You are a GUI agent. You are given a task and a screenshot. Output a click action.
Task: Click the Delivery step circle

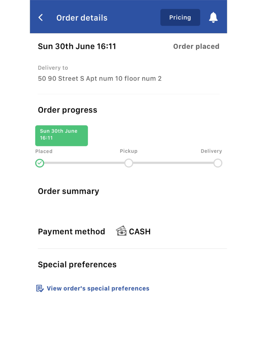218,163
